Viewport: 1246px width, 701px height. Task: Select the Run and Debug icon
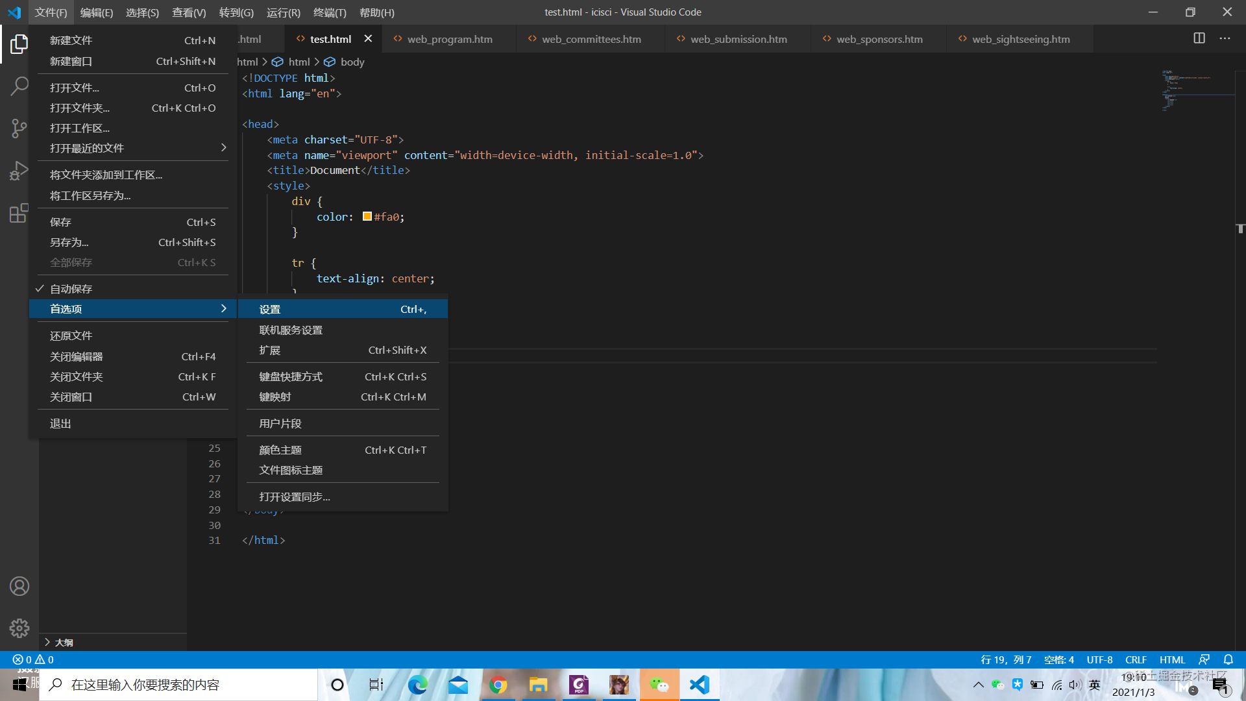click(x=19, y=171)
